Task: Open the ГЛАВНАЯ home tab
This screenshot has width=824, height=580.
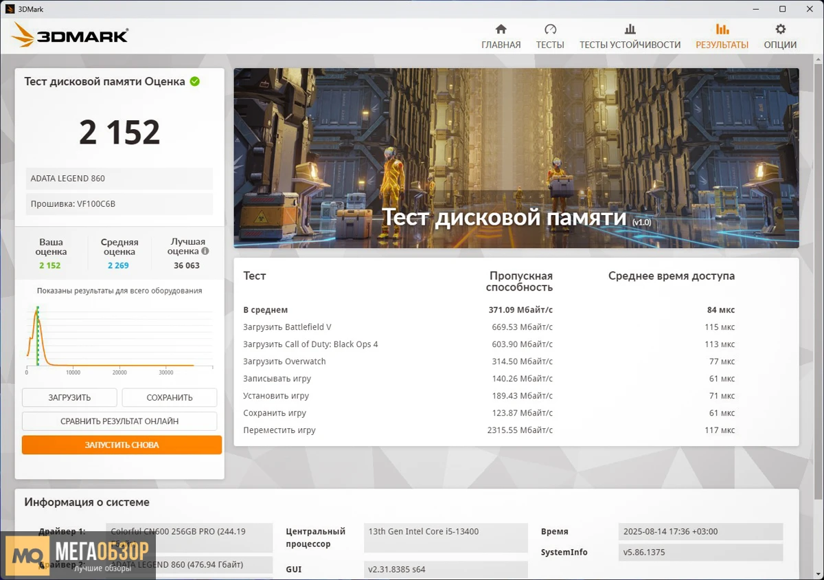Action: (501, 36)
